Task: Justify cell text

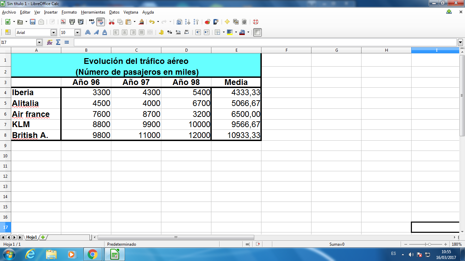Action: pos(142,32)
